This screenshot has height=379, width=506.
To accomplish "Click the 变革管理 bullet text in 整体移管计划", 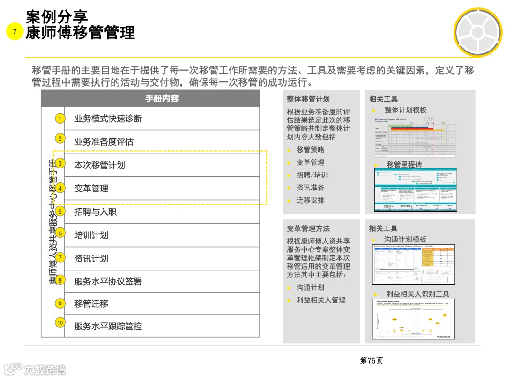I will (311, 162).
